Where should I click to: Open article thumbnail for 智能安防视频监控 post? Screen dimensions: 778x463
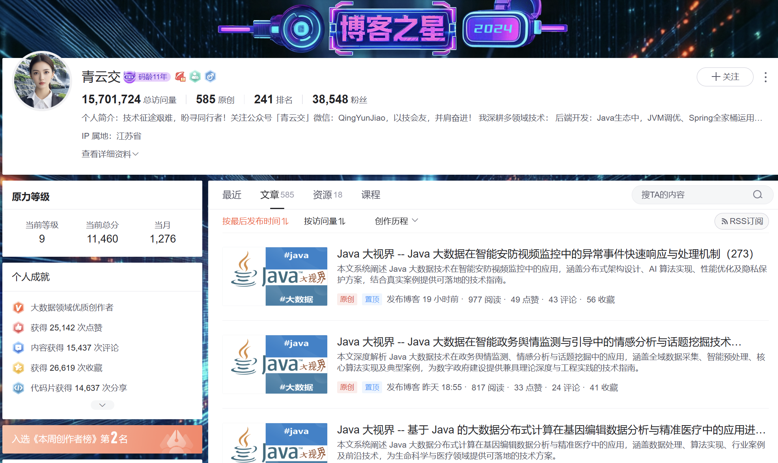[275, 276]
